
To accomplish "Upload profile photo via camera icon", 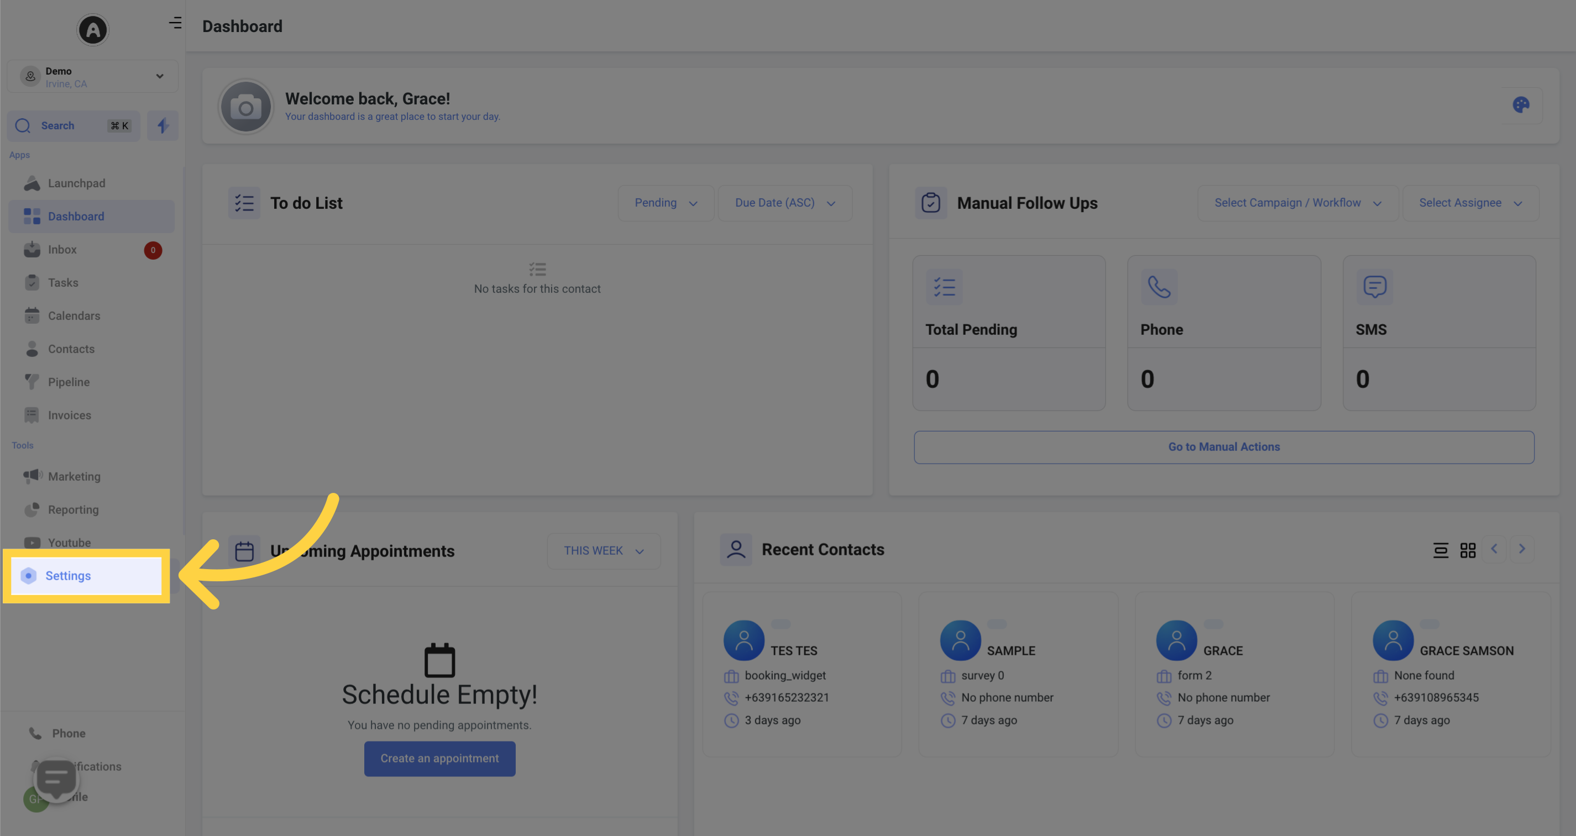I will pos(246,107).
